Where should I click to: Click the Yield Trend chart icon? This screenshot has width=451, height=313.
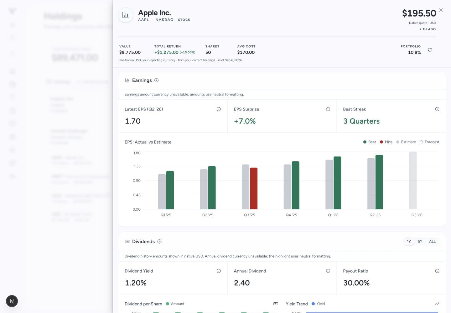click(437, 304)
